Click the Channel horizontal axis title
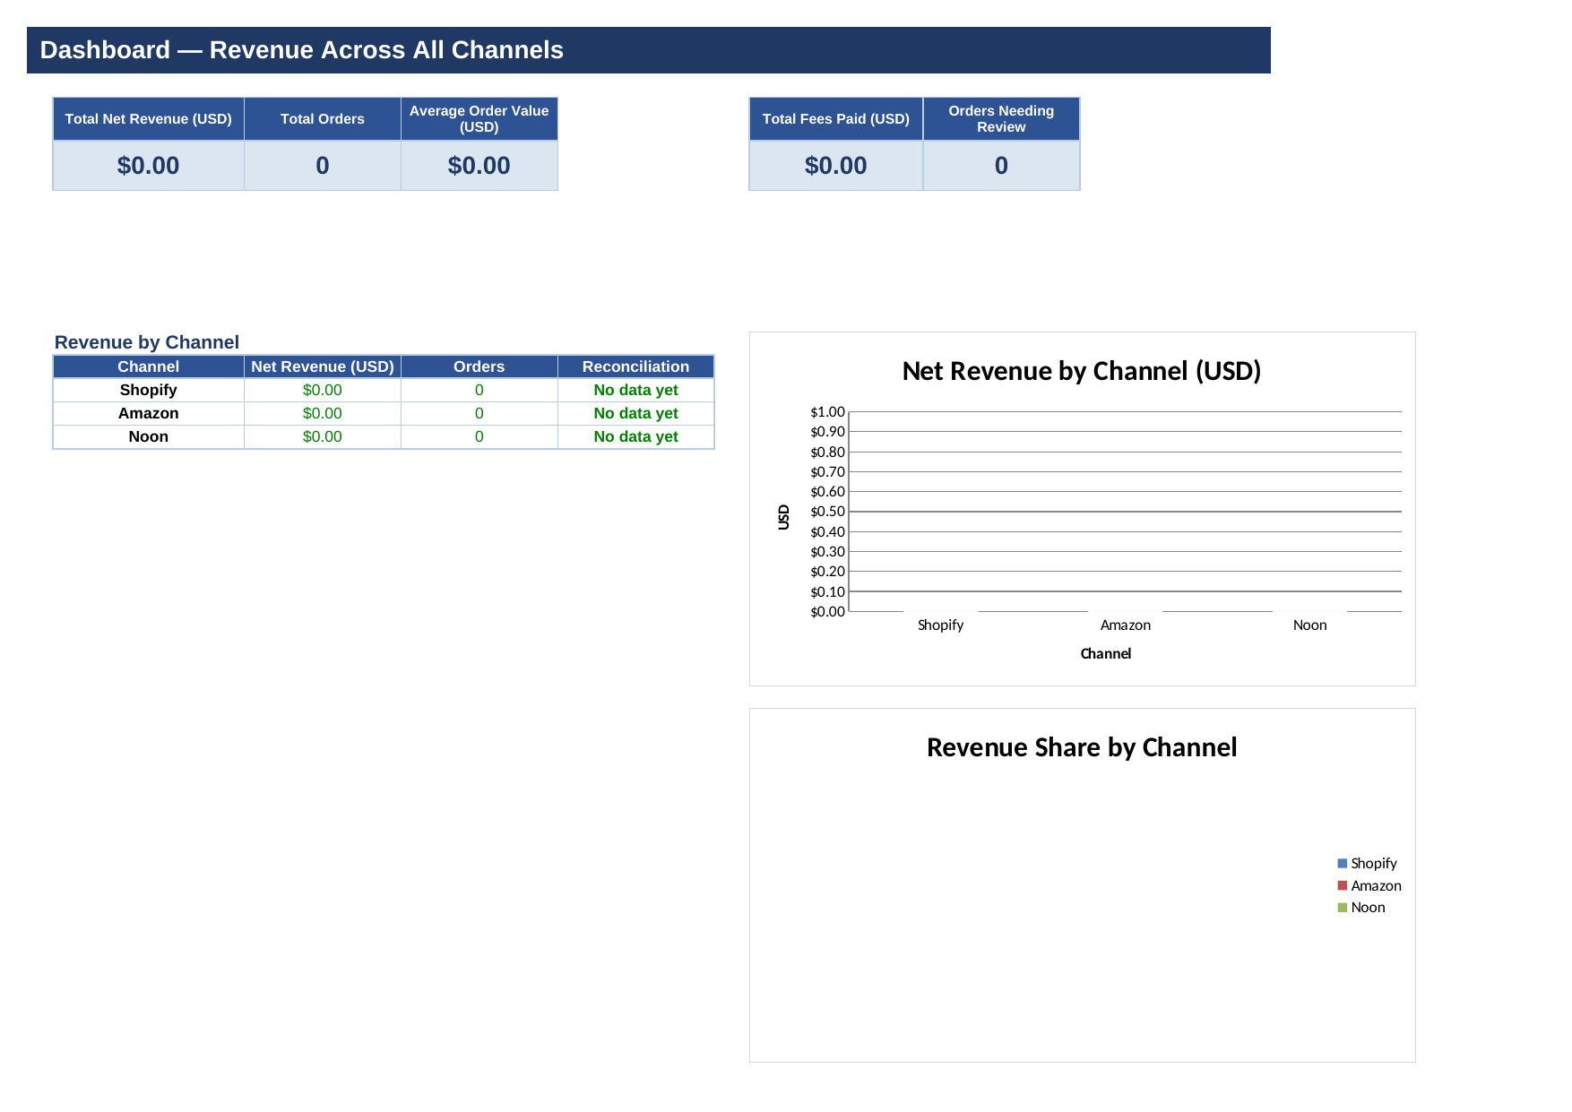 pos(1106,654)
